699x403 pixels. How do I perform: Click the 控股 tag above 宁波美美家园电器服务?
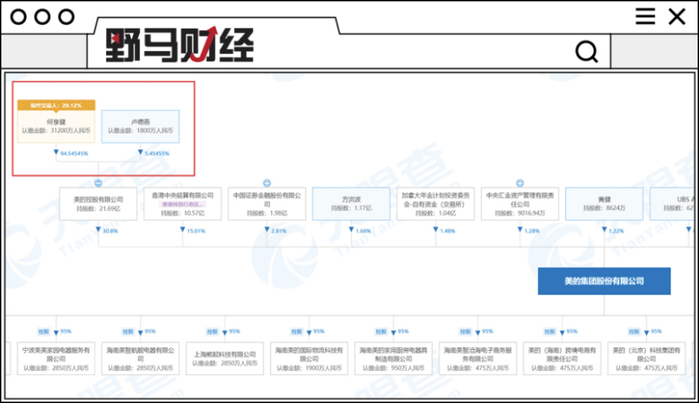[x=43, y=331]
